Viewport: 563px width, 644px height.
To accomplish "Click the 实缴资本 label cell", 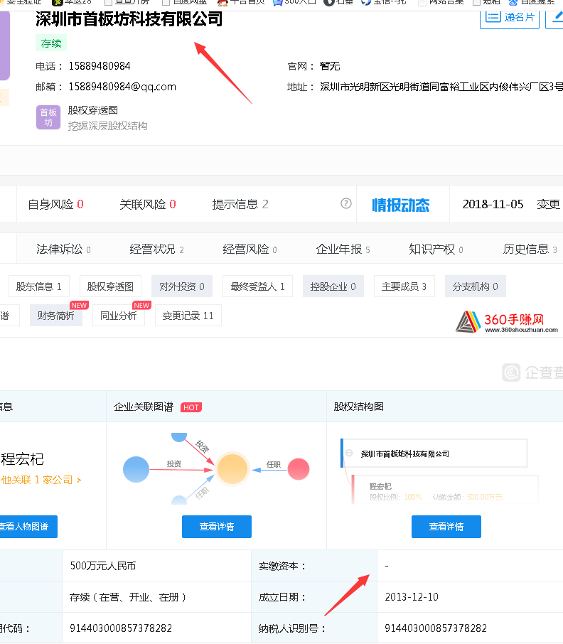I will coord(313,566).
